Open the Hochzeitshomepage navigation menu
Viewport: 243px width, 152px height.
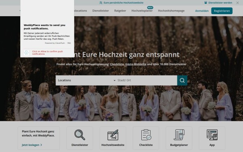(171, 11)
